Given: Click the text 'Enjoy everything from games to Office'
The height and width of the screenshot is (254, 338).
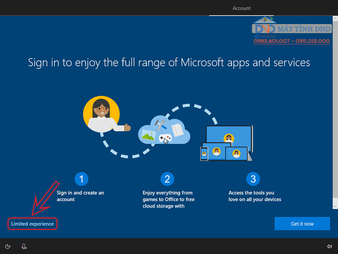Looking at the screenshot, I should click(x=168, y=199).
